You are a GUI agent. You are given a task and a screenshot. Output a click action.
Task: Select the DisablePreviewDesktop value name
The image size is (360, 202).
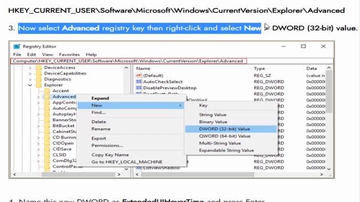(170, 88)
